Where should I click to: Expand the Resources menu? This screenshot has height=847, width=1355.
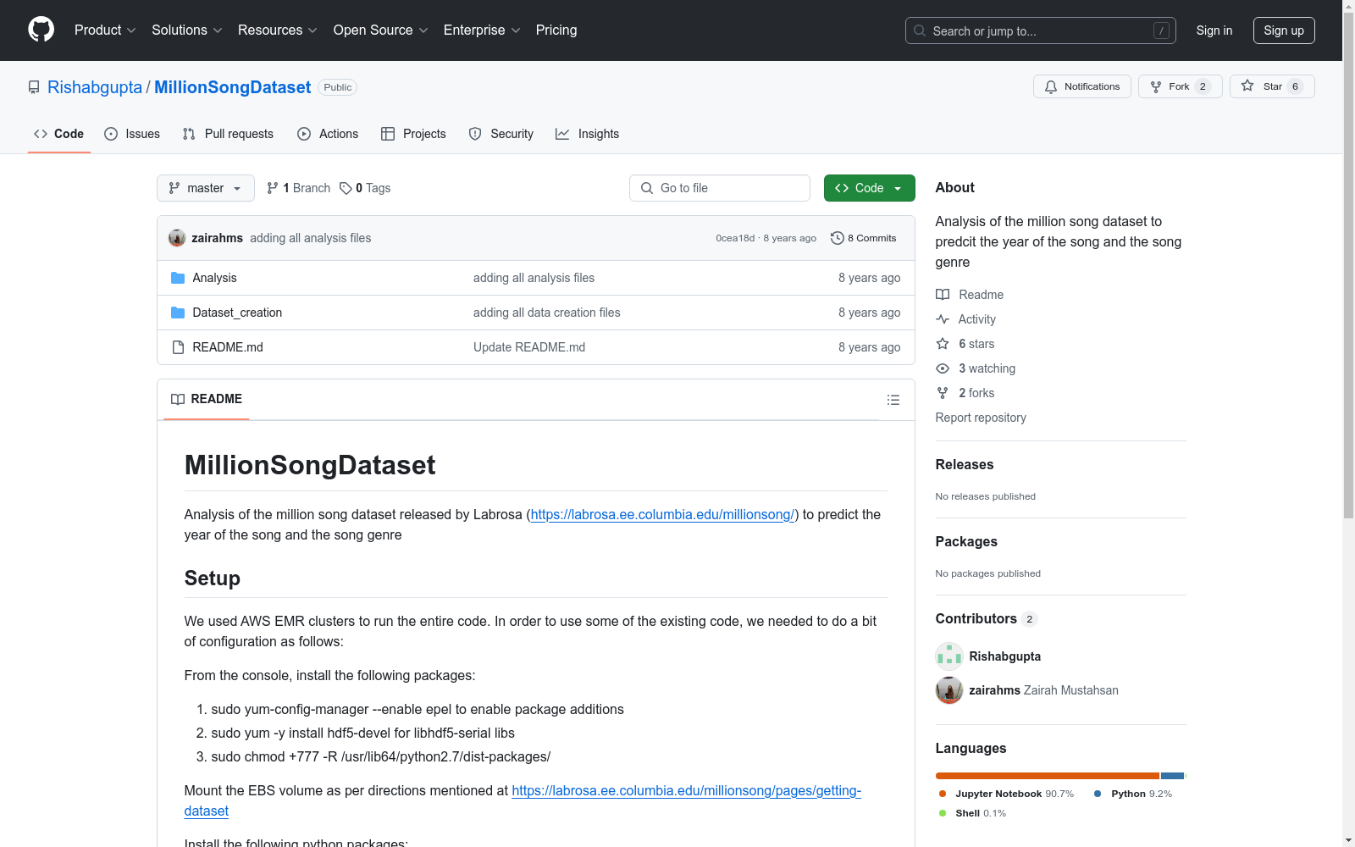(278, 30)
